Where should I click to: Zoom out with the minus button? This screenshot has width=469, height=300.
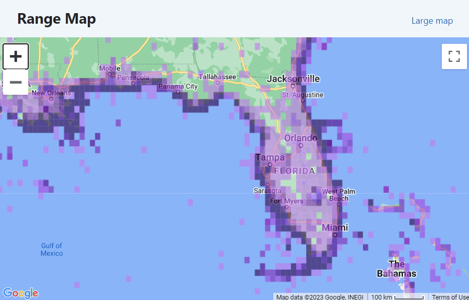click(x=16, y=82)
